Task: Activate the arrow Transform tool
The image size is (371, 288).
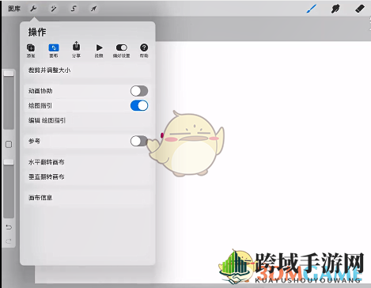Action: [x=93, y=9]
